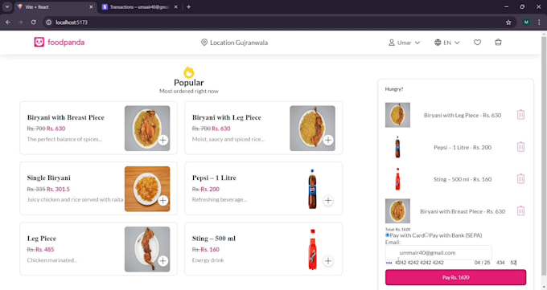
Task: Add Leg Piece using plus icon
Action: 163,261
